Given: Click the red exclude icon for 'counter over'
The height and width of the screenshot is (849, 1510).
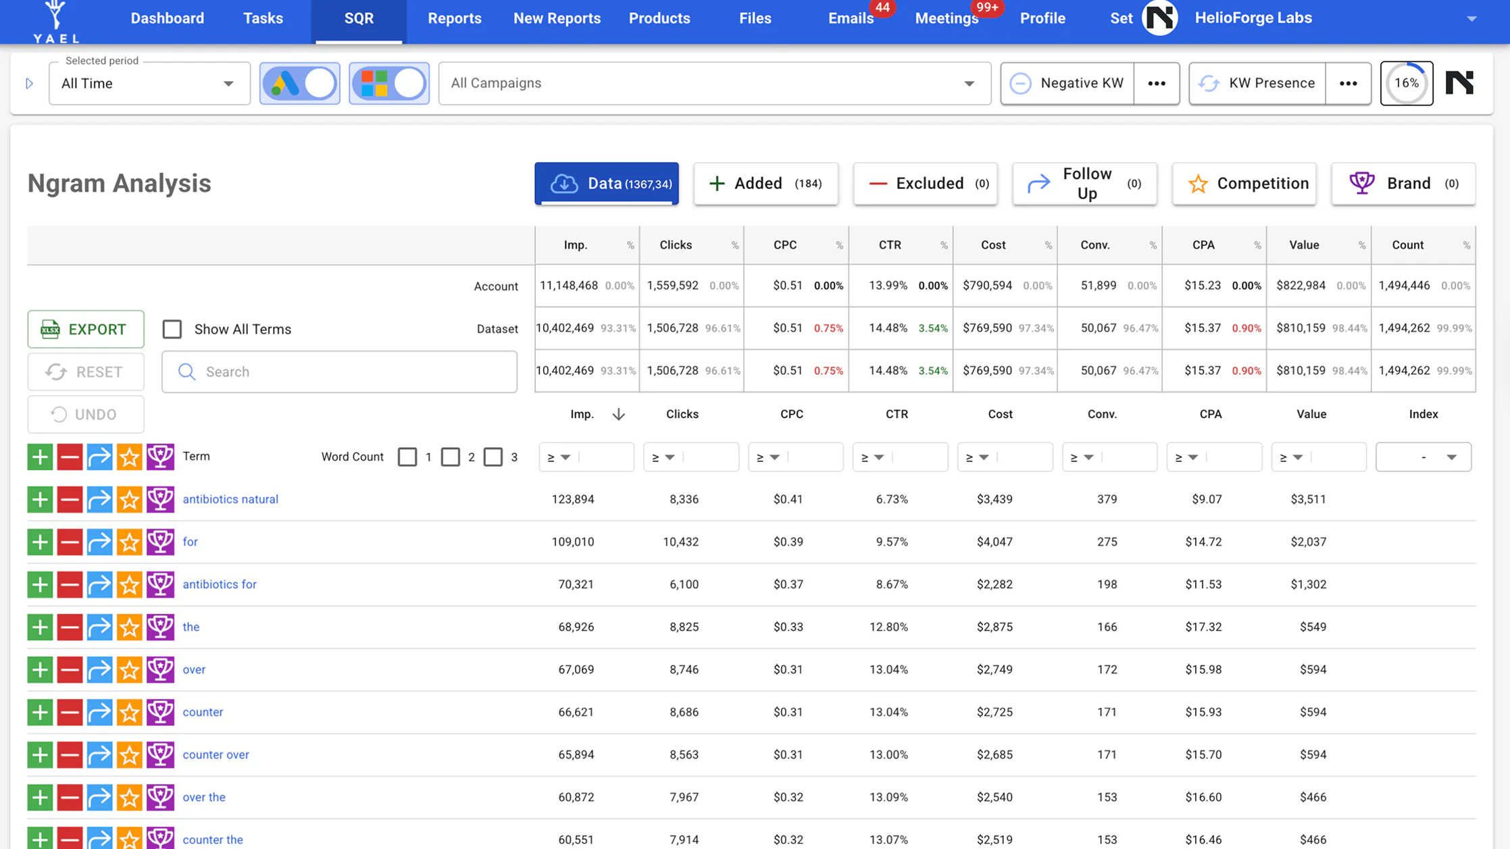Looking at the screenshot, I should pyautogui.click(x=70, y=754).
